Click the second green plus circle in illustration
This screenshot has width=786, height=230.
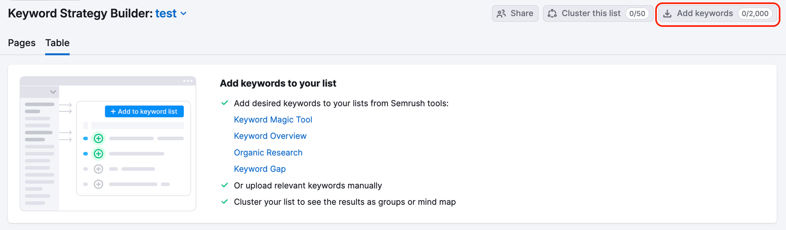(98, 153)
